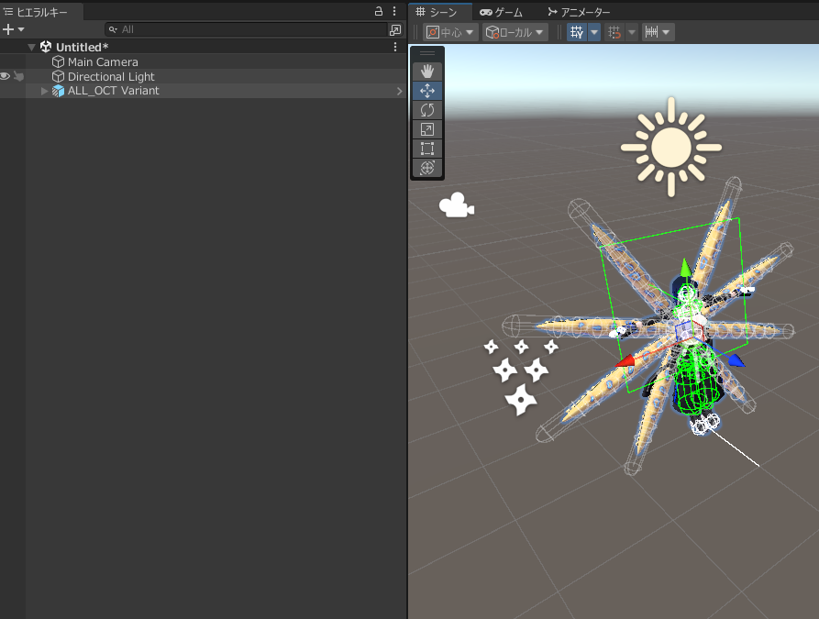Toggle the hierarchy panel lock
Image resolution: width=819 pixels, height=619 pixels.
coord(379,12)
